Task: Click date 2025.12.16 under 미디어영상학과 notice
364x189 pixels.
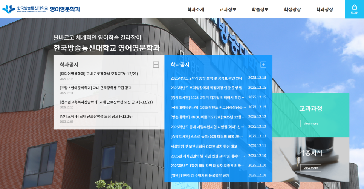Action: (66, 79)
